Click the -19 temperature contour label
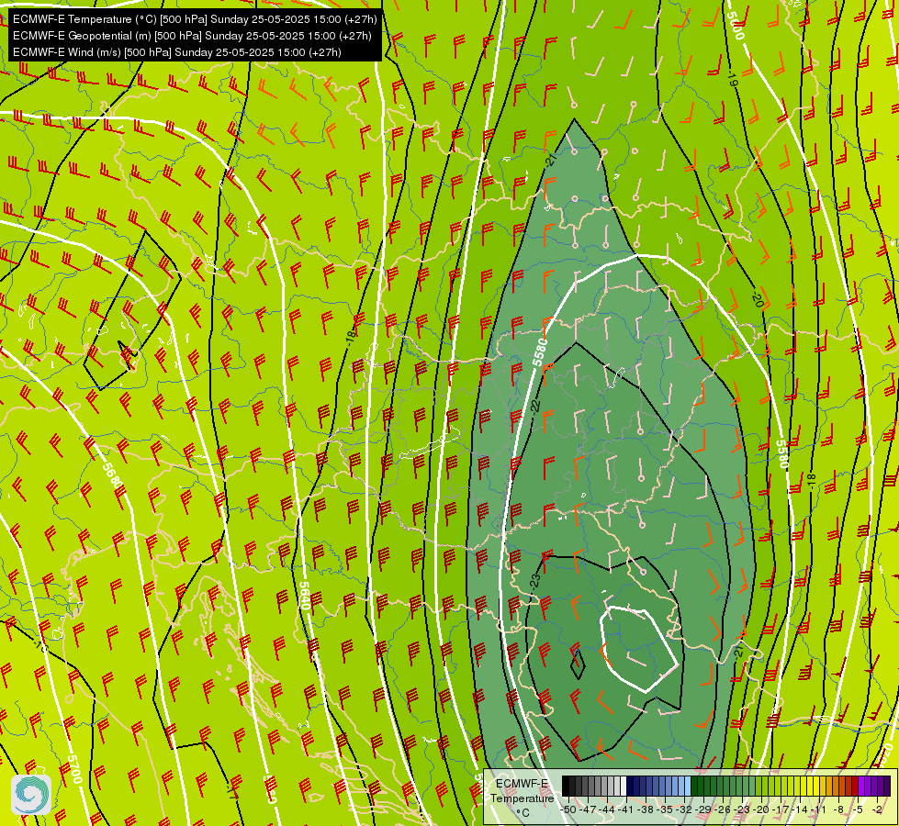 (732, 79)
